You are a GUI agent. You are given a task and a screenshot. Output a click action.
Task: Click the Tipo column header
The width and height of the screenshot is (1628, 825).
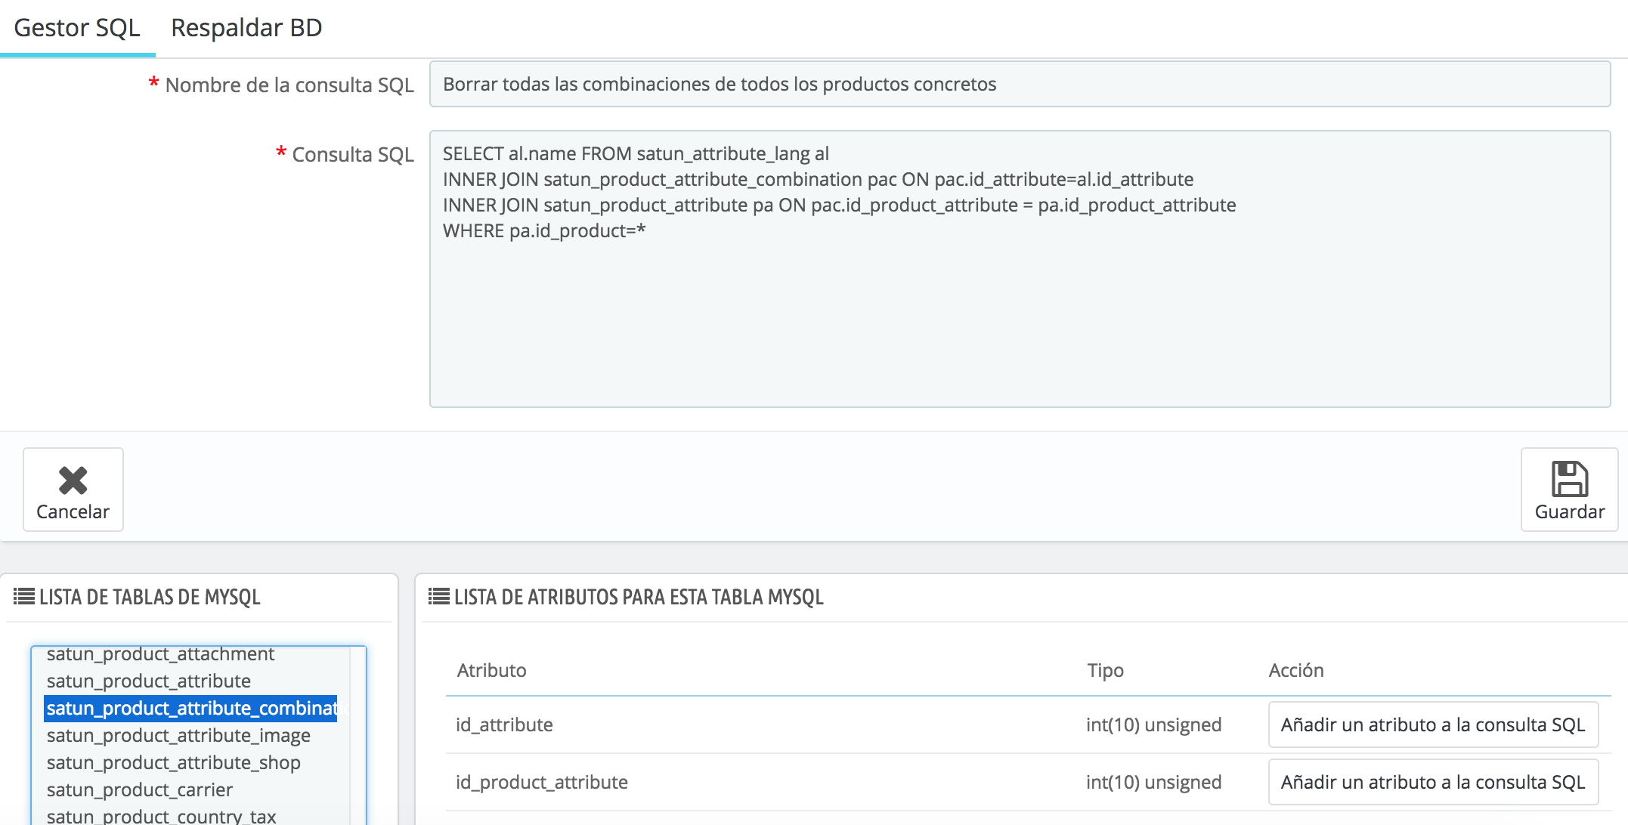point(1105,670)
